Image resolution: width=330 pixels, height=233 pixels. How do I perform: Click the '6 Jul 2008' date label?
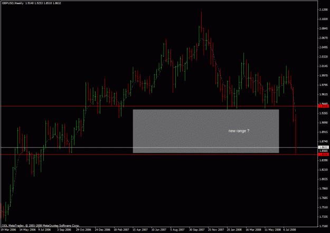point(289,230)
